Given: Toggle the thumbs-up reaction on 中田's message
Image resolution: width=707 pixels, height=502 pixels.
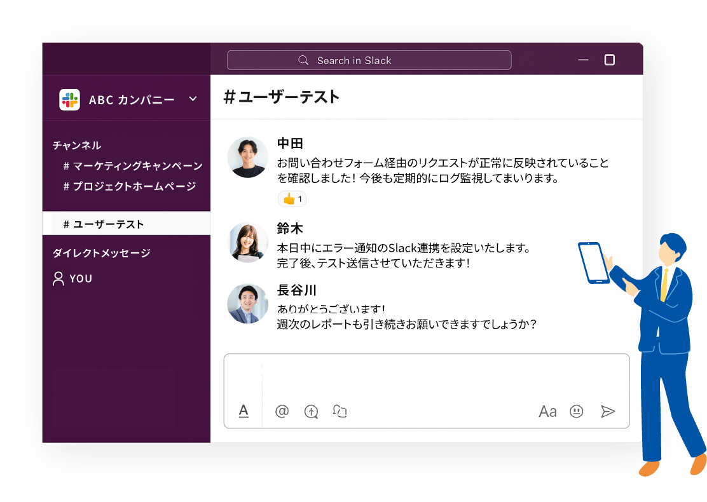Looking at the screenshot, I should pyautogui.click(x=292, y=199).
